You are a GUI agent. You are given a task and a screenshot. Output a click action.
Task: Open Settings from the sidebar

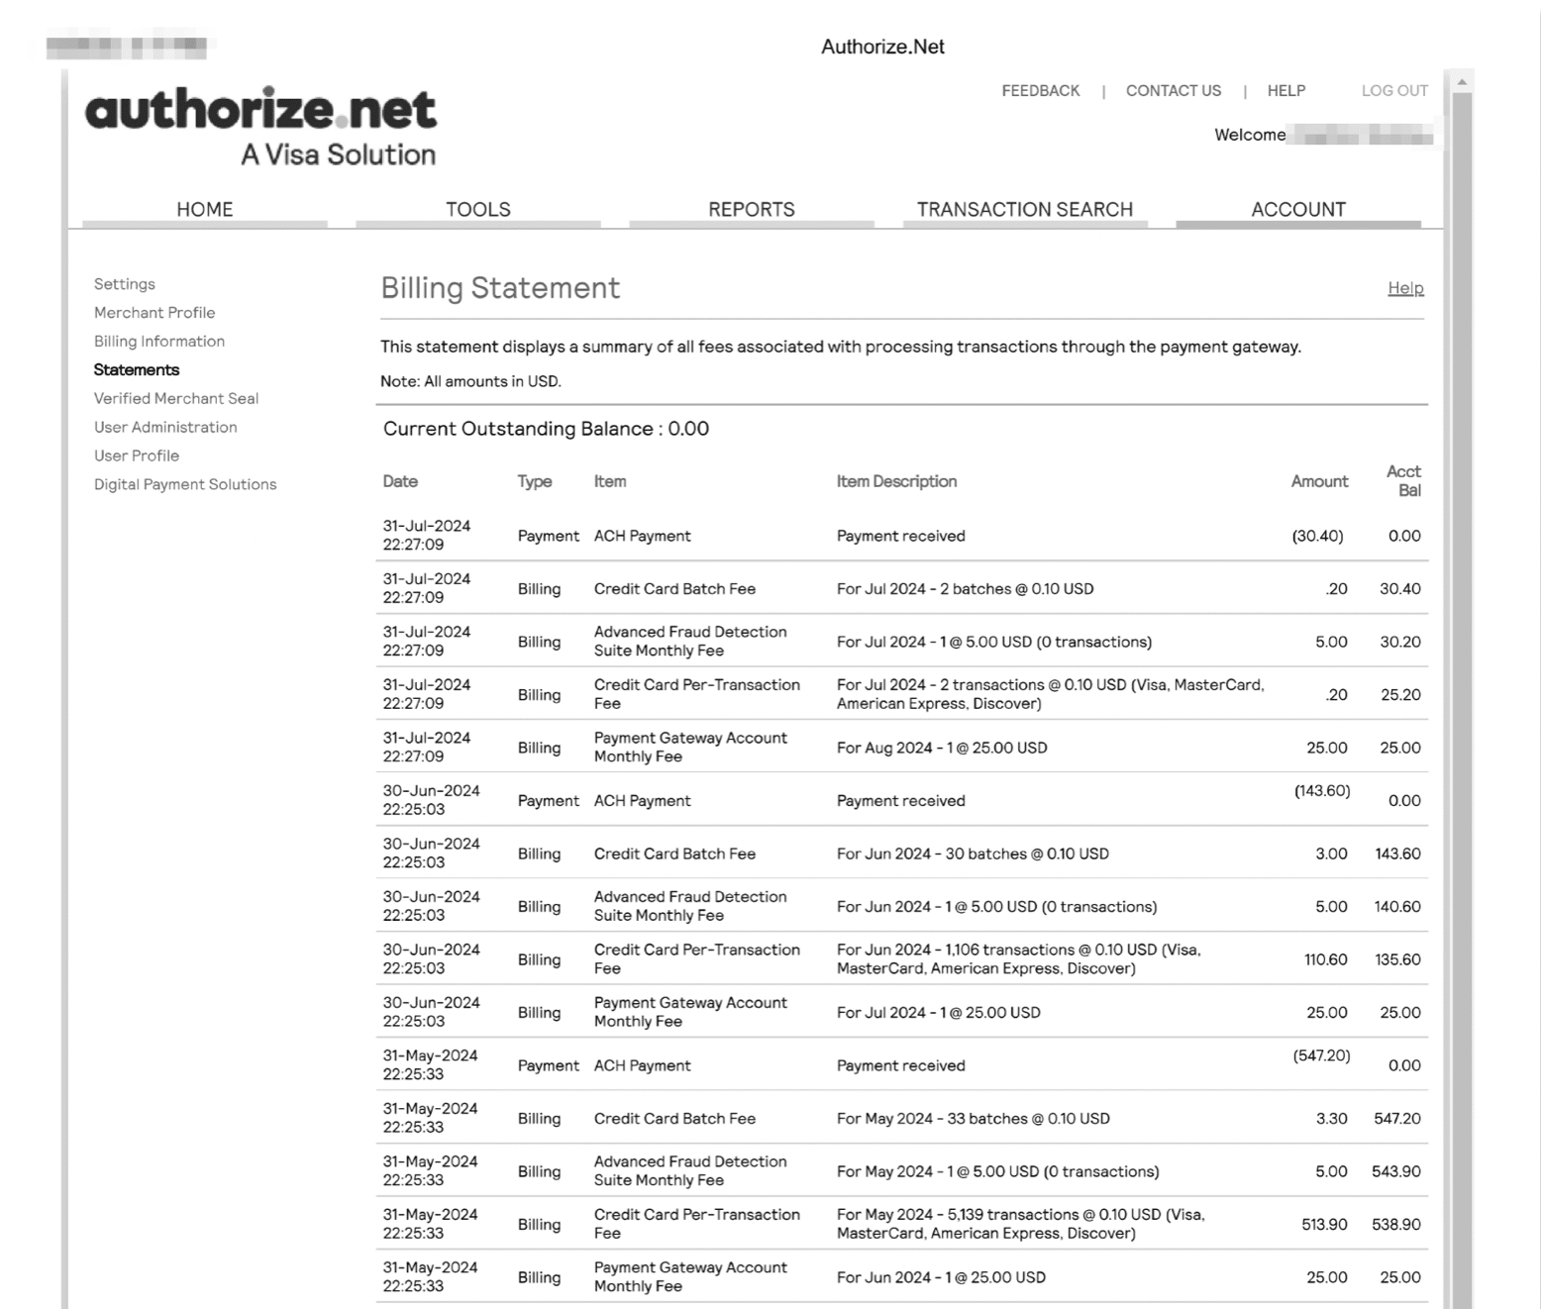(x=124, y=284)
